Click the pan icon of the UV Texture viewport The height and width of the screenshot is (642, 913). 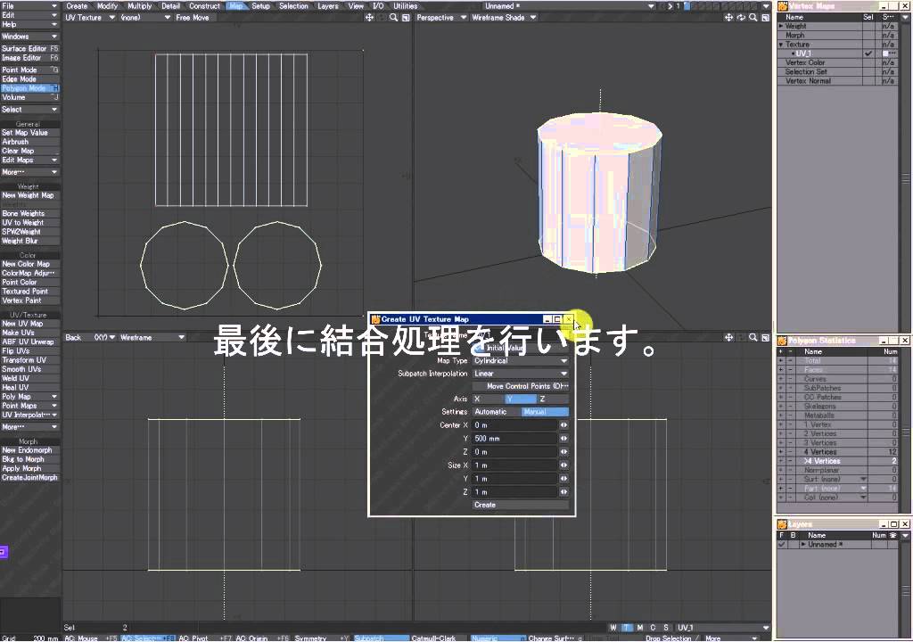(x=368, y=18)
